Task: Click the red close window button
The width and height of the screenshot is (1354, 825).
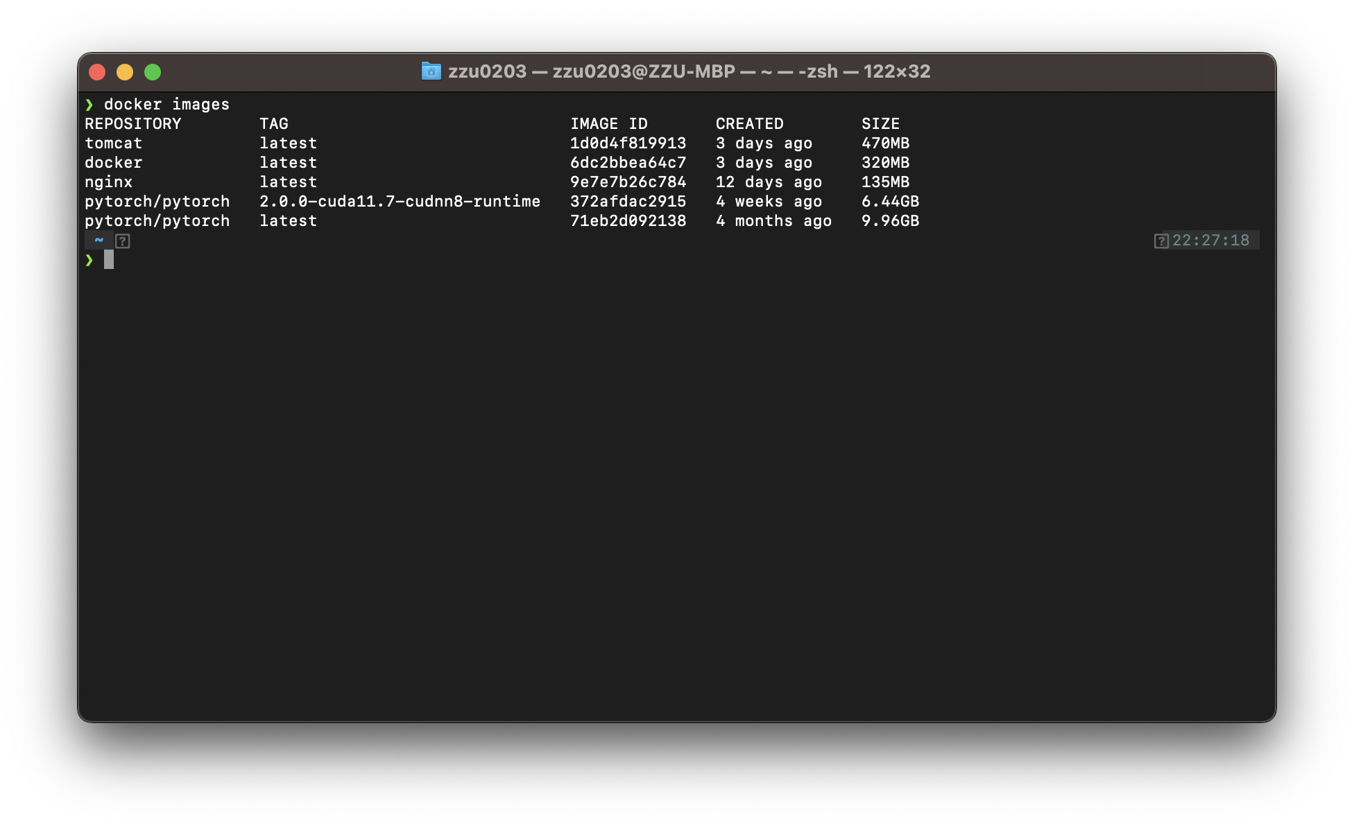Action: tap(97, 72)
